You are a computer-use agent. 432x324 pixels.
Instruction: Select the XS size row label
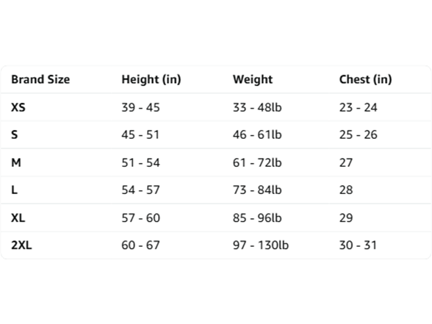pos(18,107)
